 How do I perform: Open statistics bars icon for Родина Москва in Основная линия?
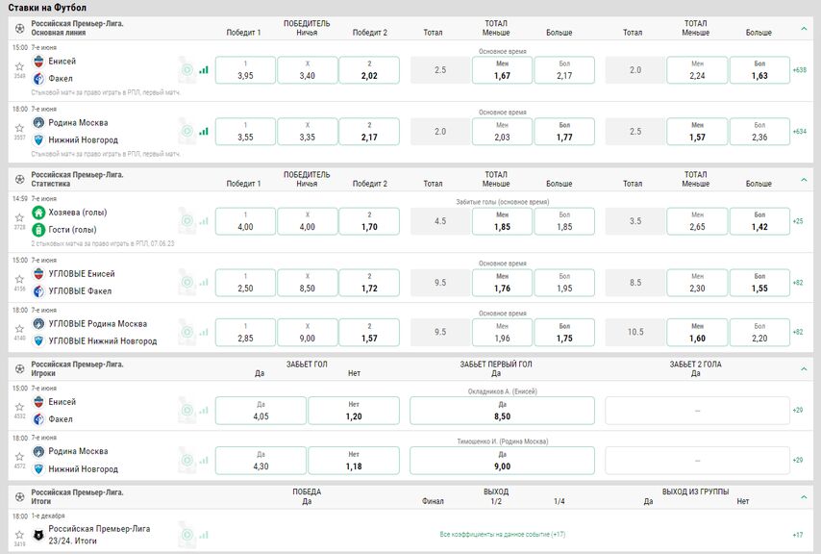pyautogui.click(x=204, y=132)
